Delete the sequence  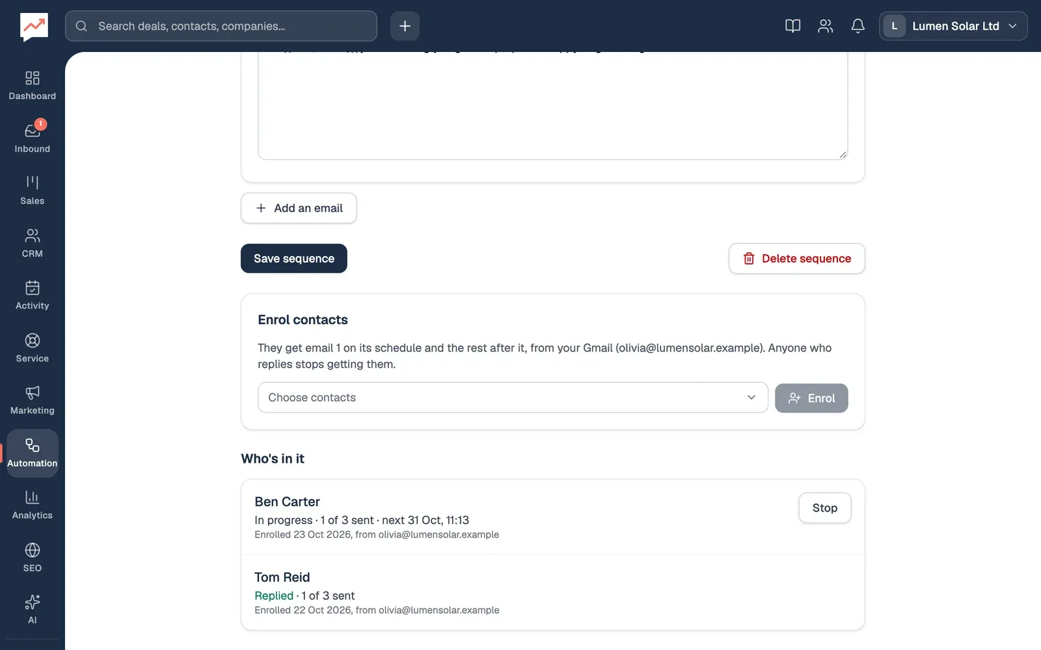point(796,259)
